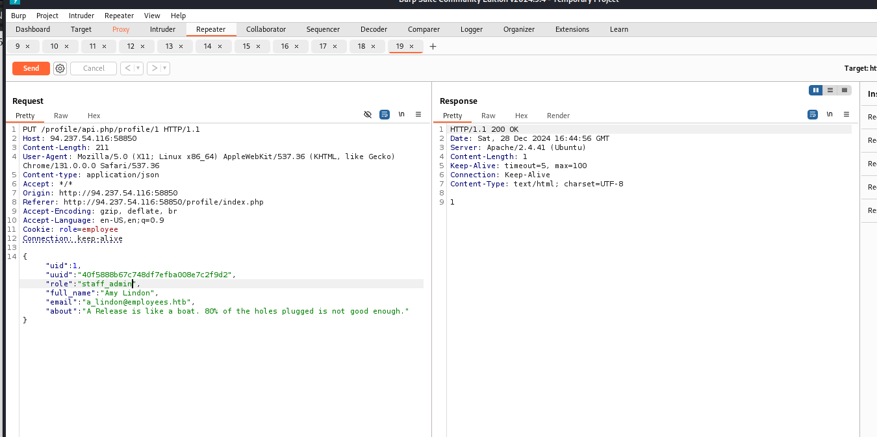Open the Intruder menu in menu bar
Screen dimensions: 877x437
coord(82,16)
